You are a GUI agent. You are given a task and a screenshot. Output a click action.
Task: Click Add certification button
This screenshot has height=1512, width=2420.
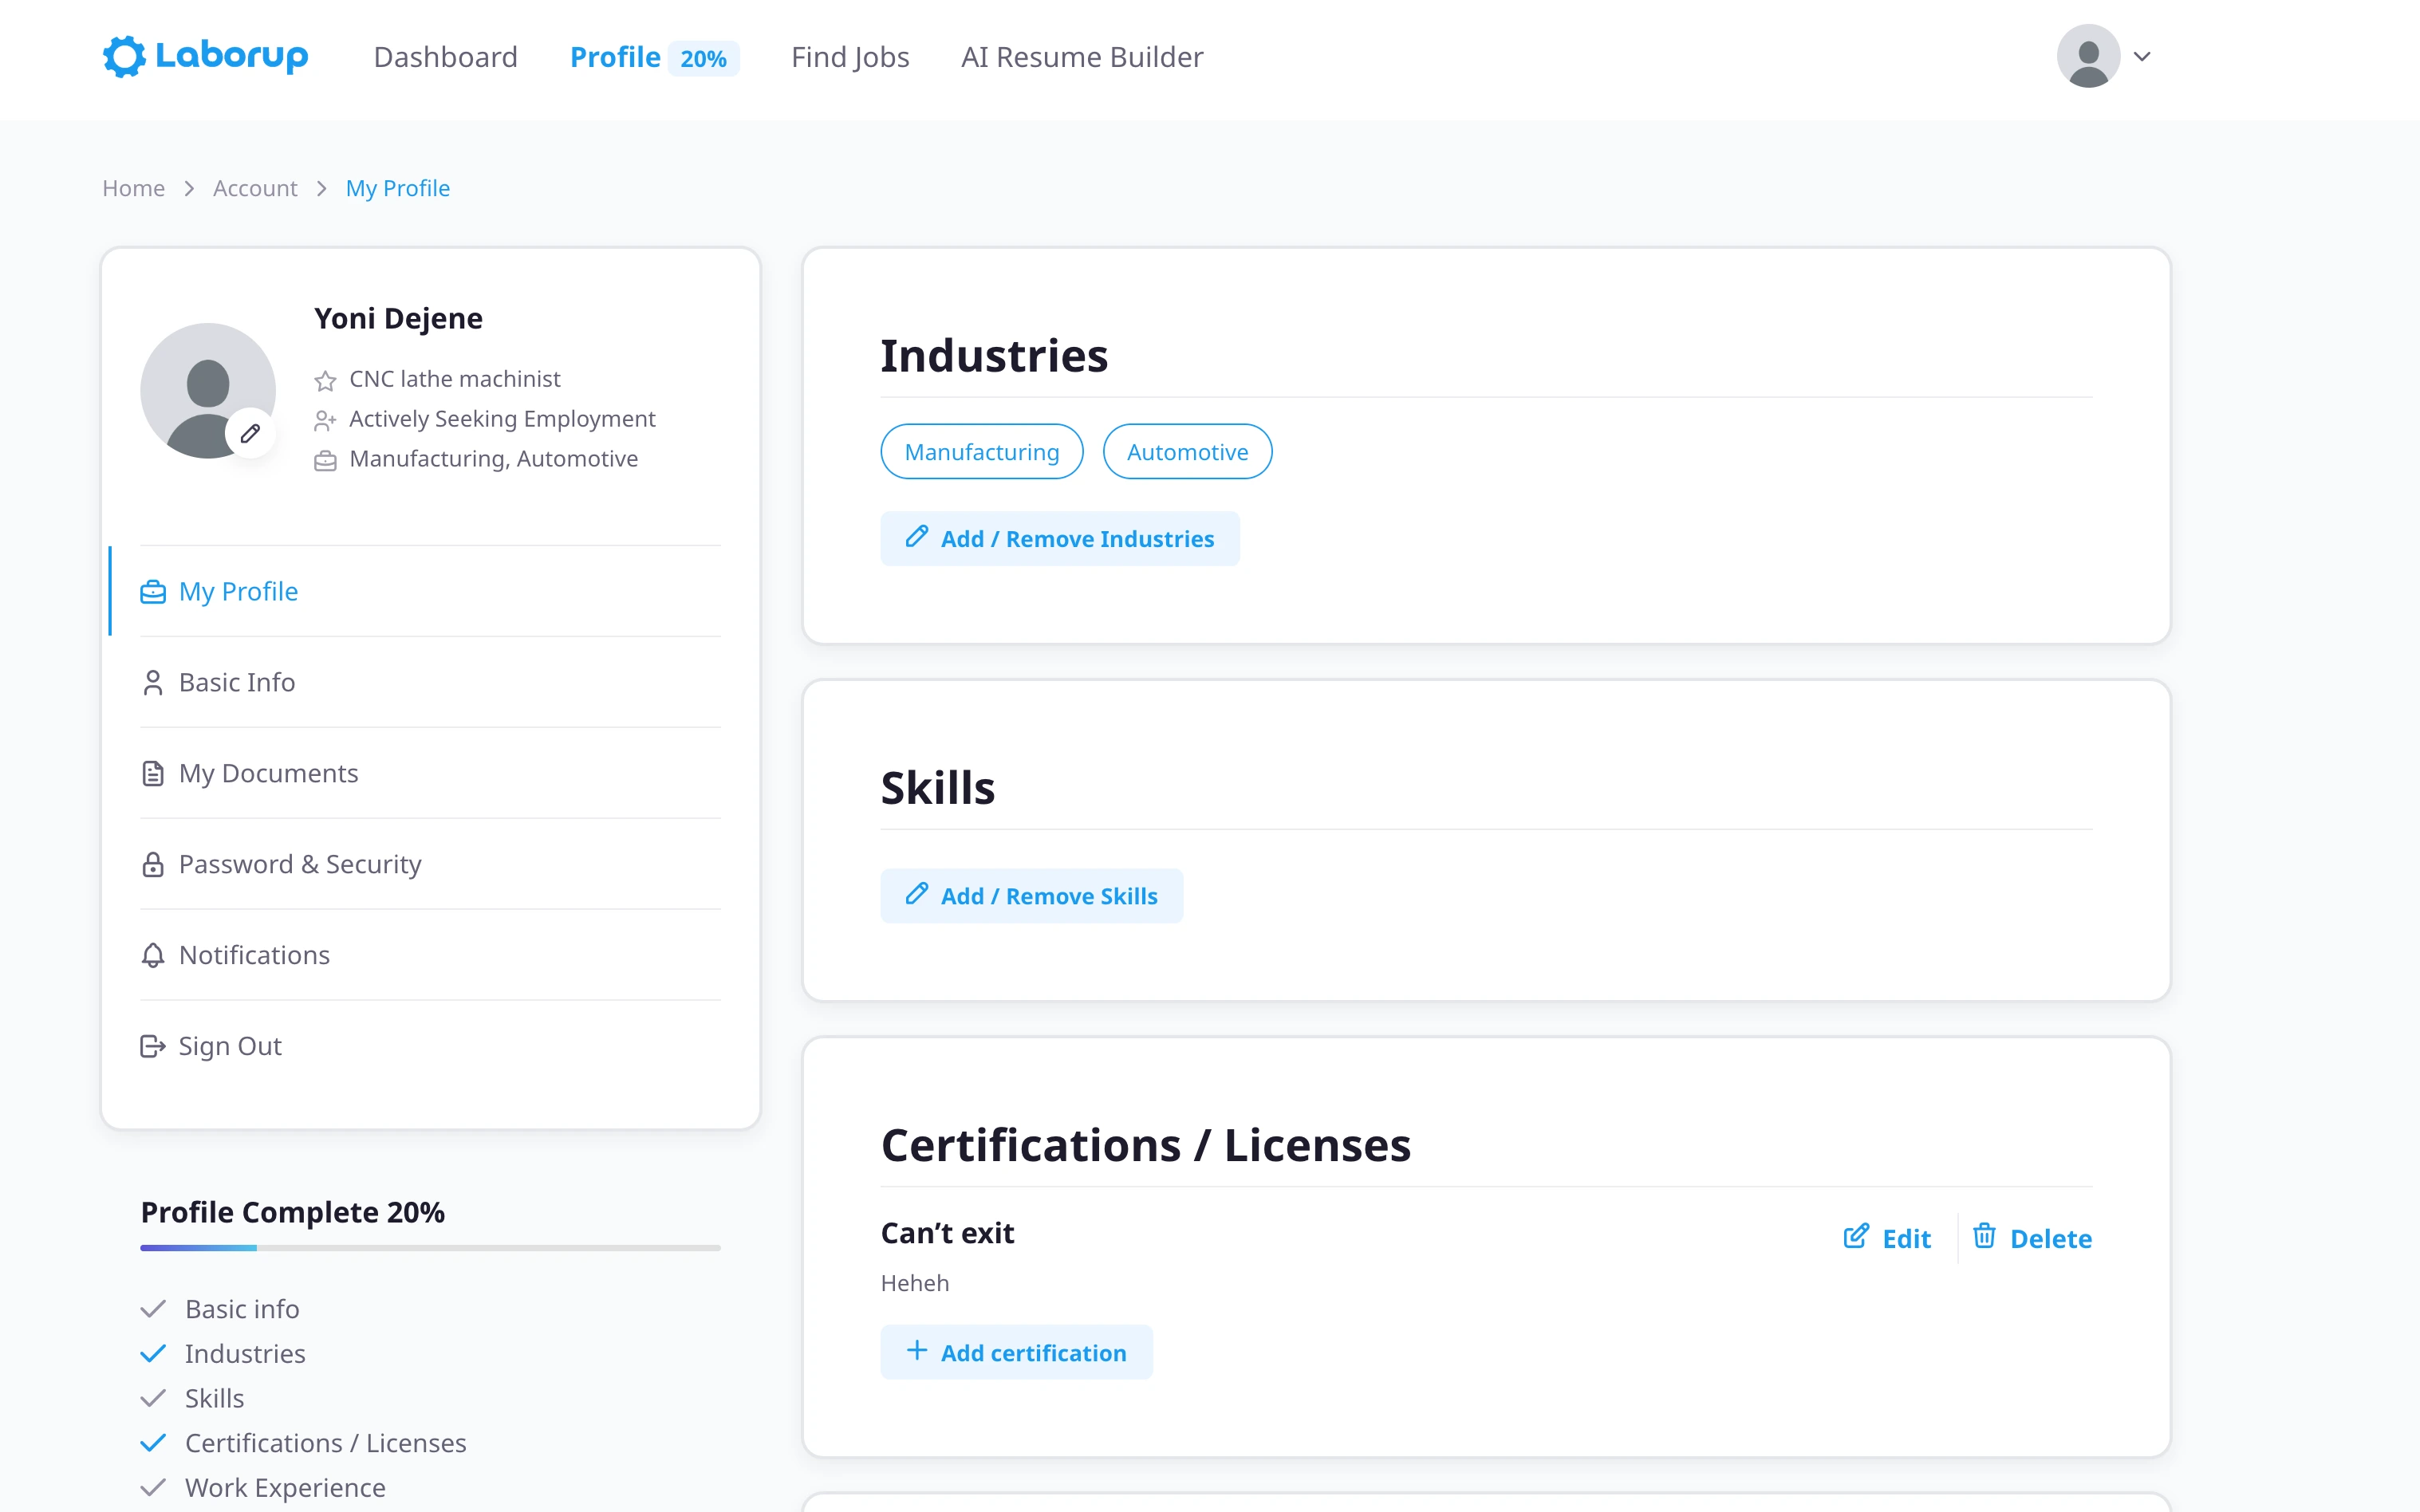click(x=1016, y=1353)
